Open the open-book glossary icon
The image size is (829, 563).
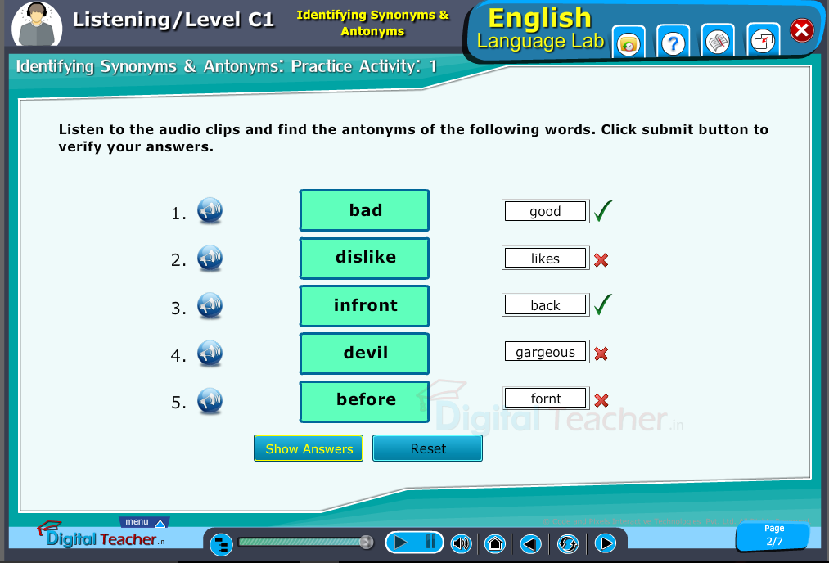coord(718,43)
